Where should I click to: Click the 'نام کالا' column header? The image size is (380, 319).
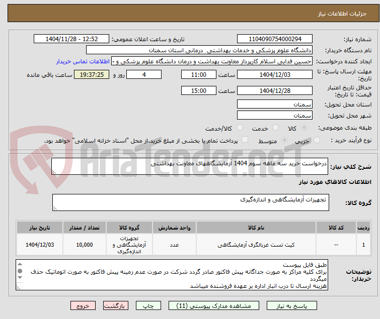[x=256, y=228]
